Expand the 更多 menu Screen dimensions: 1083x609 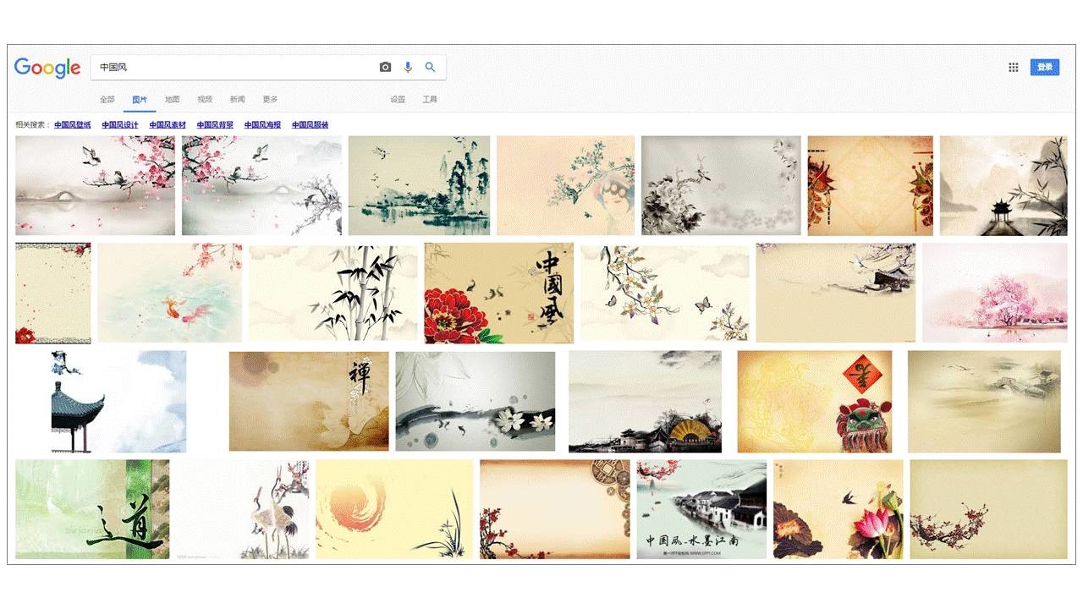coord(270,100)
